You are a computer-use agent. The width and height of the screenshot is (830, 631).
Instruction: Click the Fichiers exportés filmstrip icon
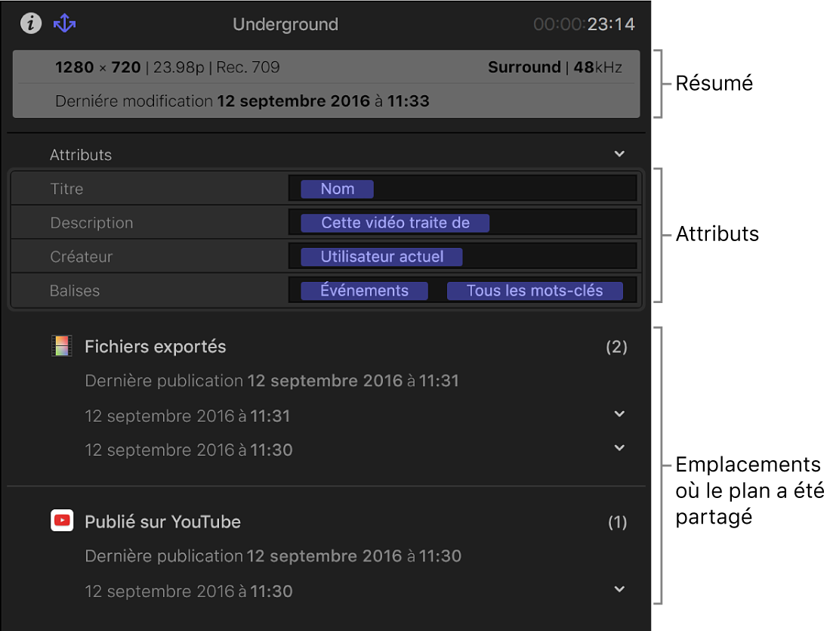pyautogui.click(x=61, y=346)
